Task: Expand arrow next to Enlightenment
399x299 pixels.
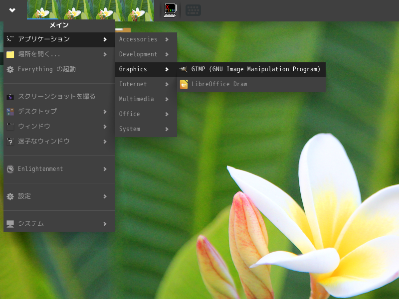Action: [105, 169]
